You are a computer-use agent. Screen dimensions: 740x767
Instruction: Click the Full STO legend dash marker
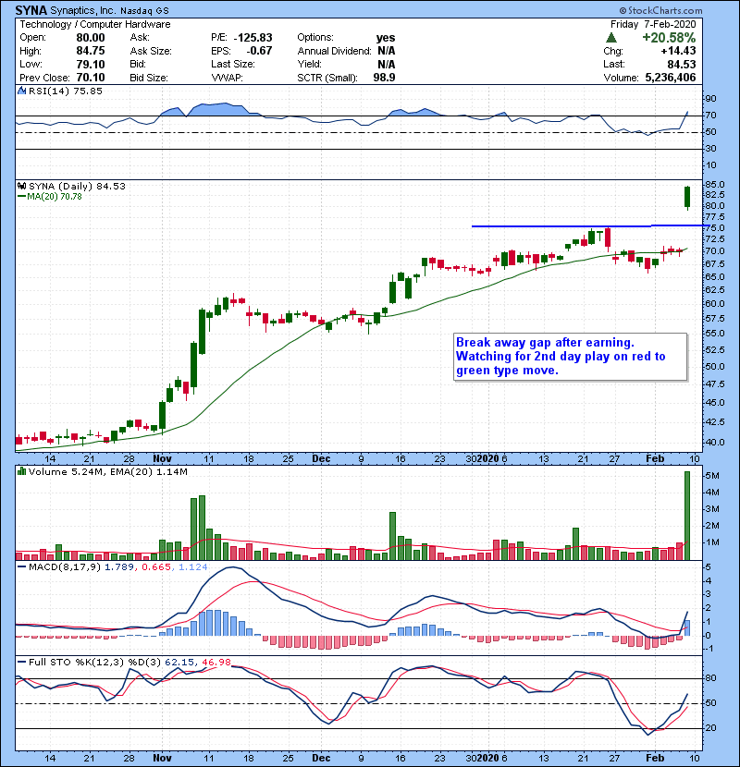(21, 662)
